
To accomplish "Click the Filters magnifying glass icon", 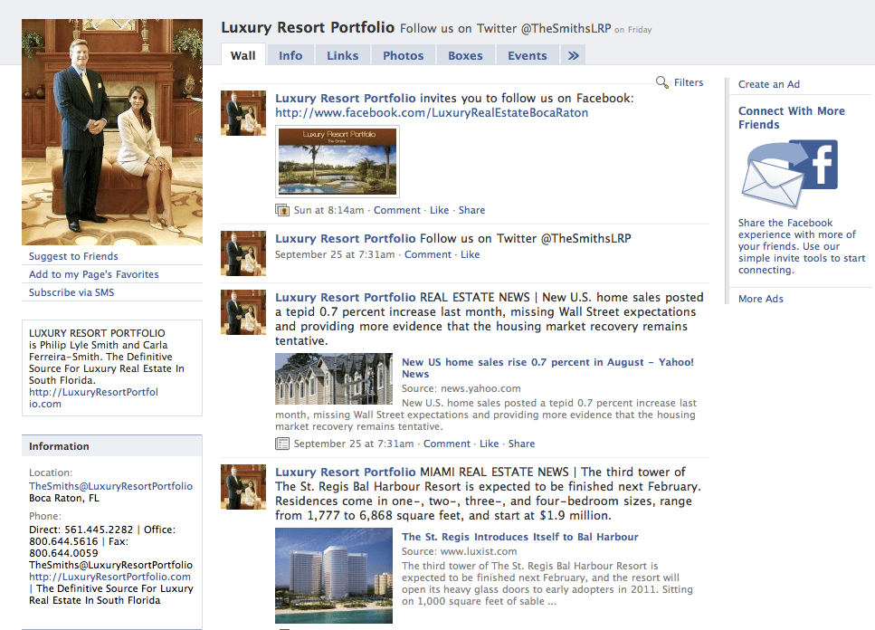I will (x=661, y=82).
